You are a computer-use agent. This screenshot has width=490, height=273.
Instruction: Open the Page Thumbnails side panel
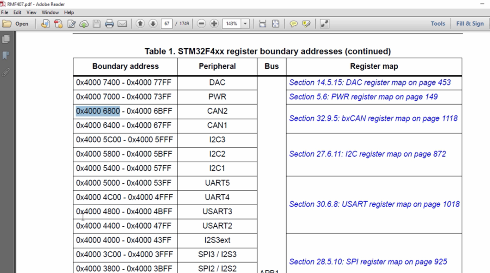(x=6, y=39)
